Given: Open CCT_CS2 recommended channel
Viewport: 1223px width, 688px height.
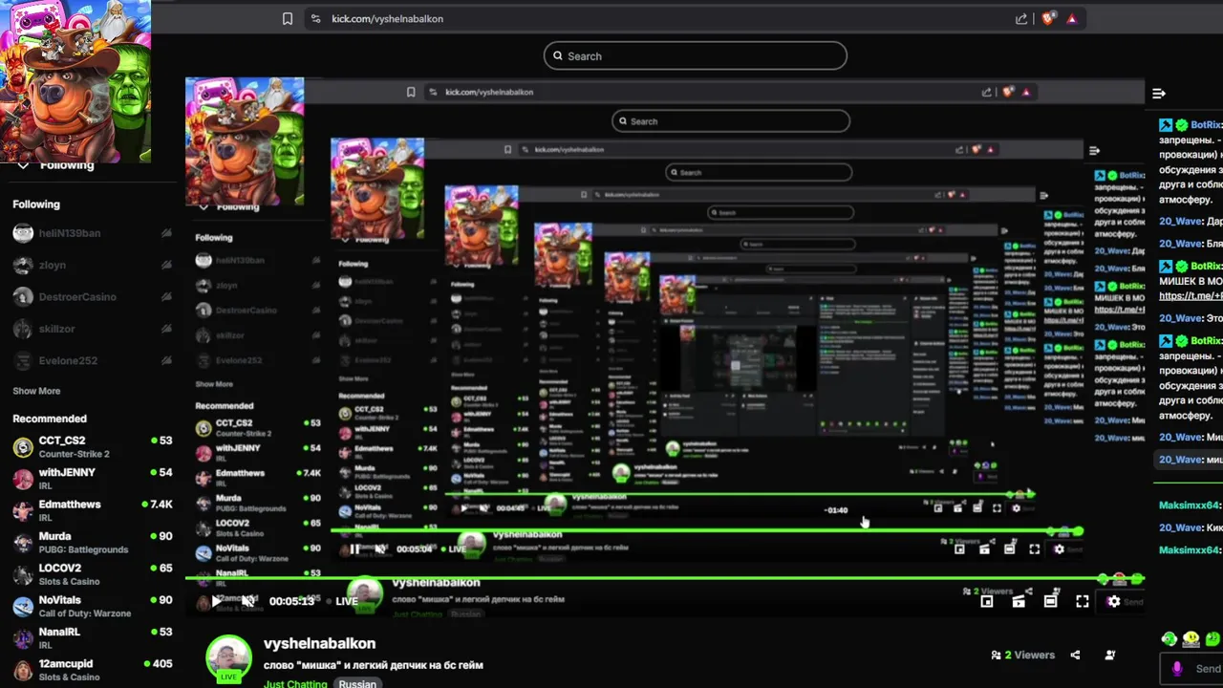Looking at the screenshot, I should click(91, 446).
